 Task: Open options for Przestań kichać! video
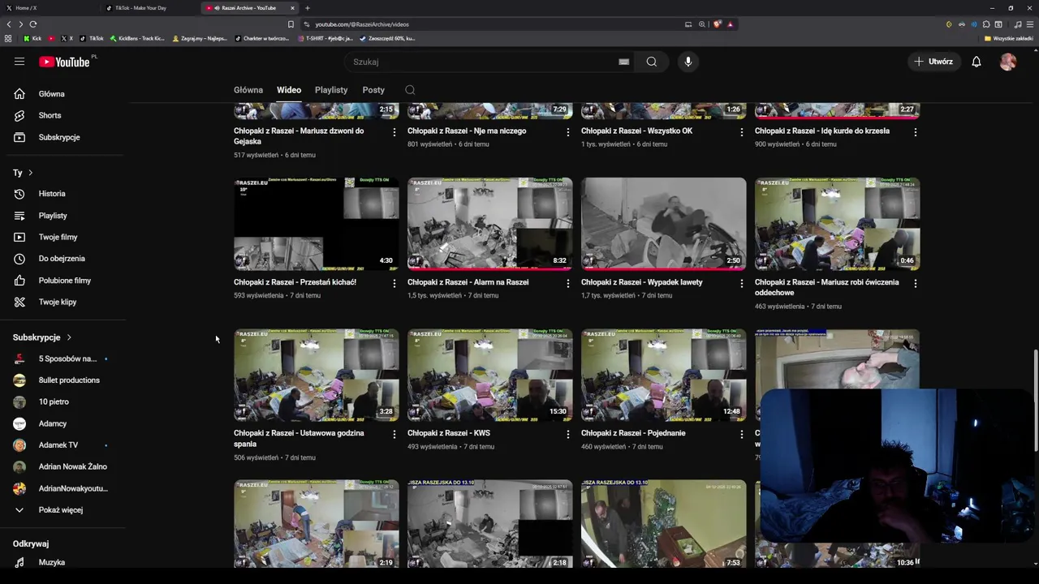tap(394, 283)
